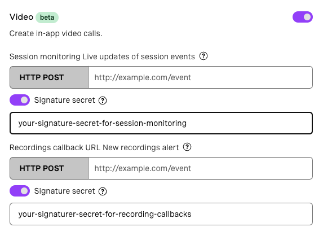This screenshot has width=323, height=227.
Task: Click the Recordings callback URL input field
Action: (200, 168)
